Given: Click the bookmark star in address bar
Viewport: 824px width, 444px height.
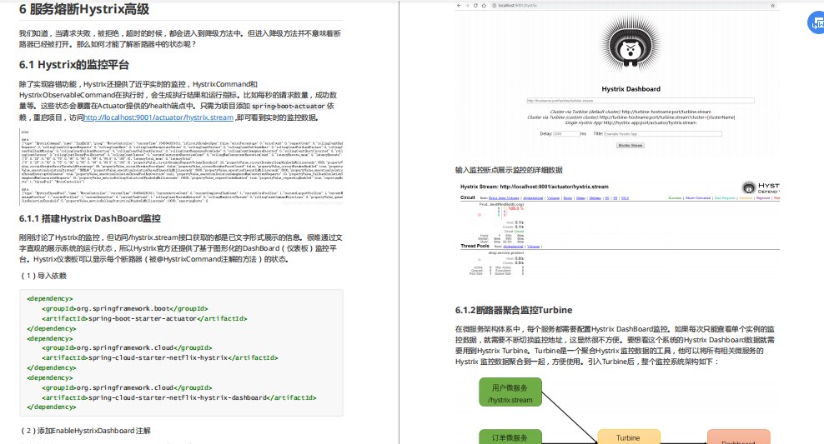Looking at the screenshot, I should 772,5.
